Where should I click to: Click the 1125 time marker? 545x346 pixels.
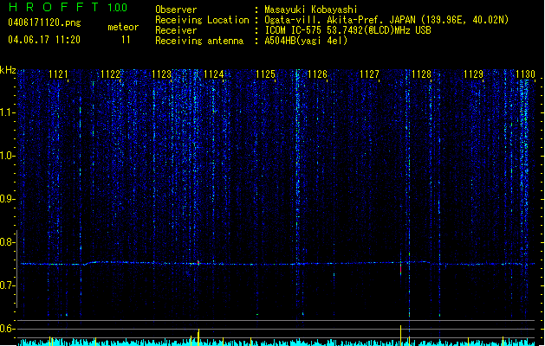tap(265, 74)
